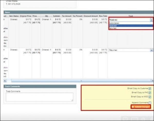
Task: Click the Tax Percent column header
Action: 78,16
